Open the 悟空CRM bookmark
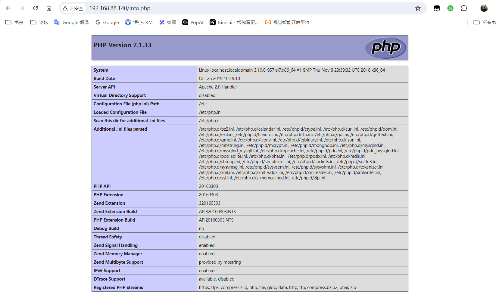The width and height of the screenshot is (496, 292). point(139,22)
